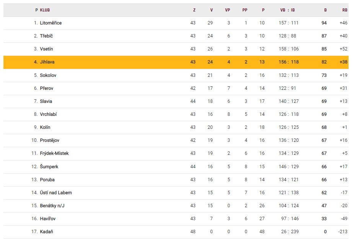Select the Prostějov club link
The image size is (352, 242).
pos(50,140)
